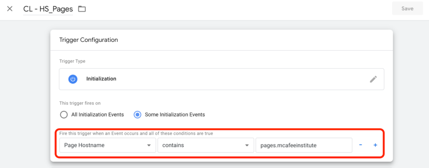Image resolution: width=429 pixels, height=168 pixels.
Task: Open the Page Hostname variable dropdown
Action: pyautogui.click(x=108, y=145)
